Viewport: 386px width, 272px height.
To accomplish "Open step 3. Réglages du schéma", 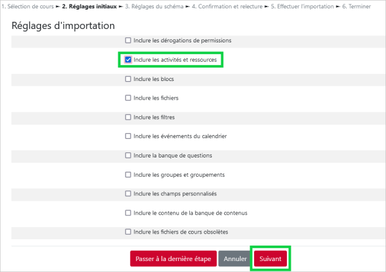I will click(x=154, y=6).
